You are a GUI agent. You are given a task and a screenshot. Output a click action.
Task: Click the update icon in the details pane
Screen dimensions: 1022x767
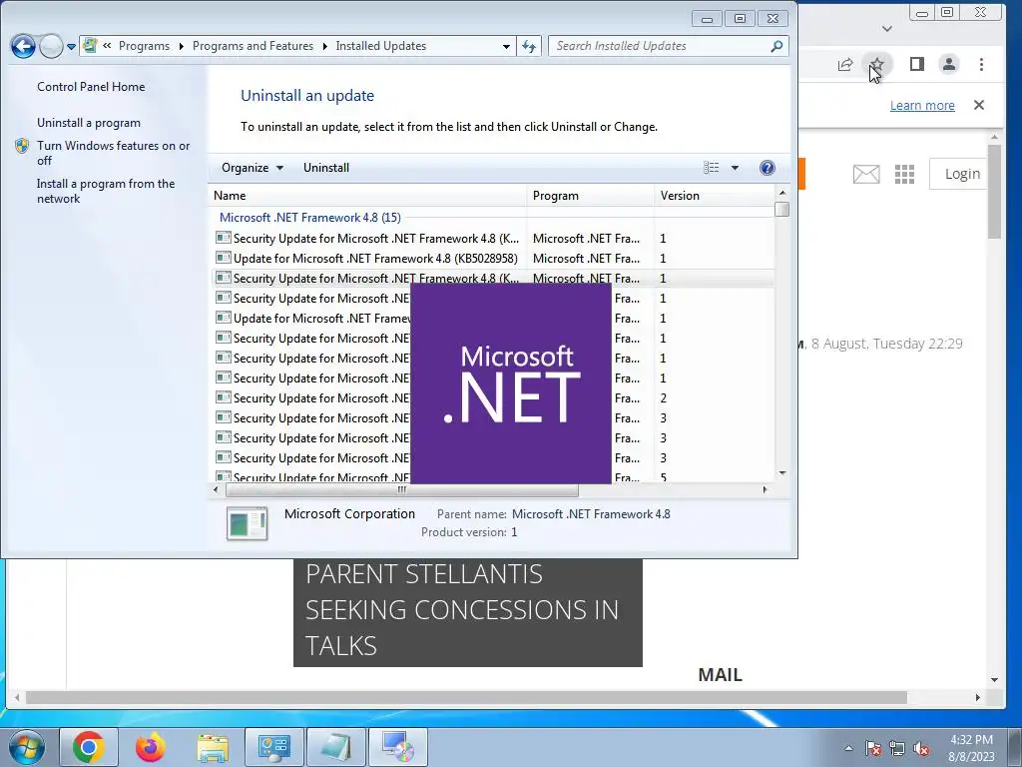point(248,523)
